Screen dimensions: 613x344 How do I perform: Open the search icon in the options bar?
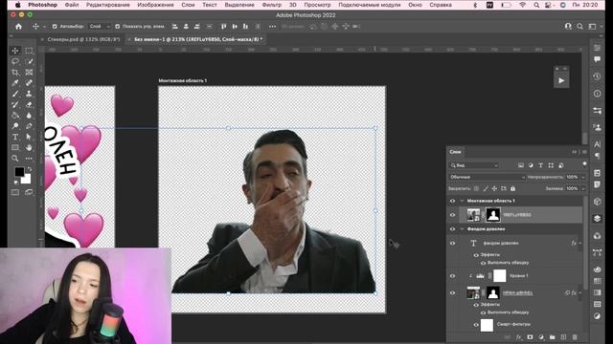coord(579,27)
